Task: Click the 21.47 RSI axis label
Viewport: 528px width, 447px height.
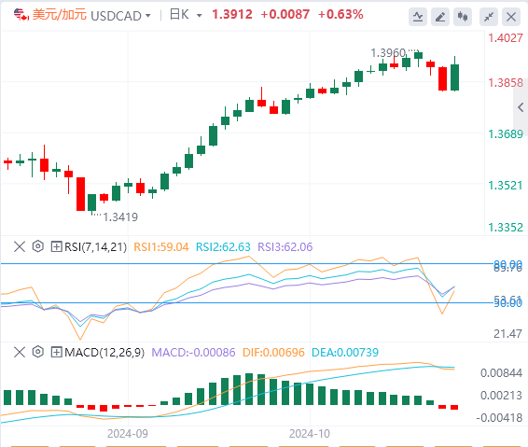Action: click(x=507, y=334)
